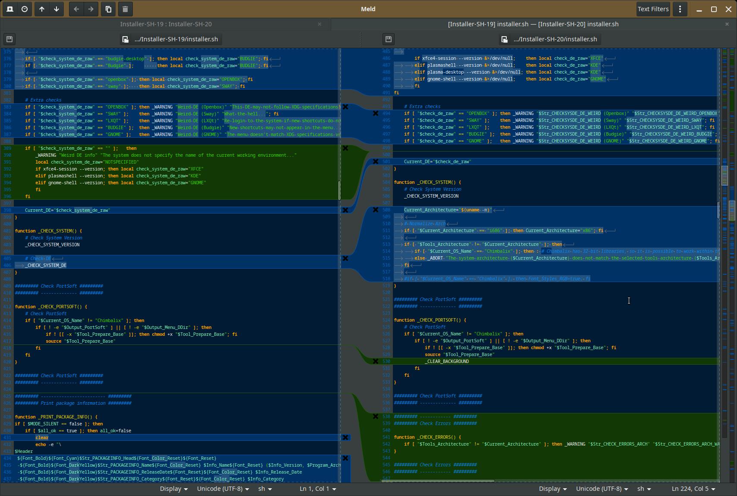Delete the green chunk starting at line 389
Image resolution: width=737 pixels, height=496 pixels.
click(x=345, y=148)
